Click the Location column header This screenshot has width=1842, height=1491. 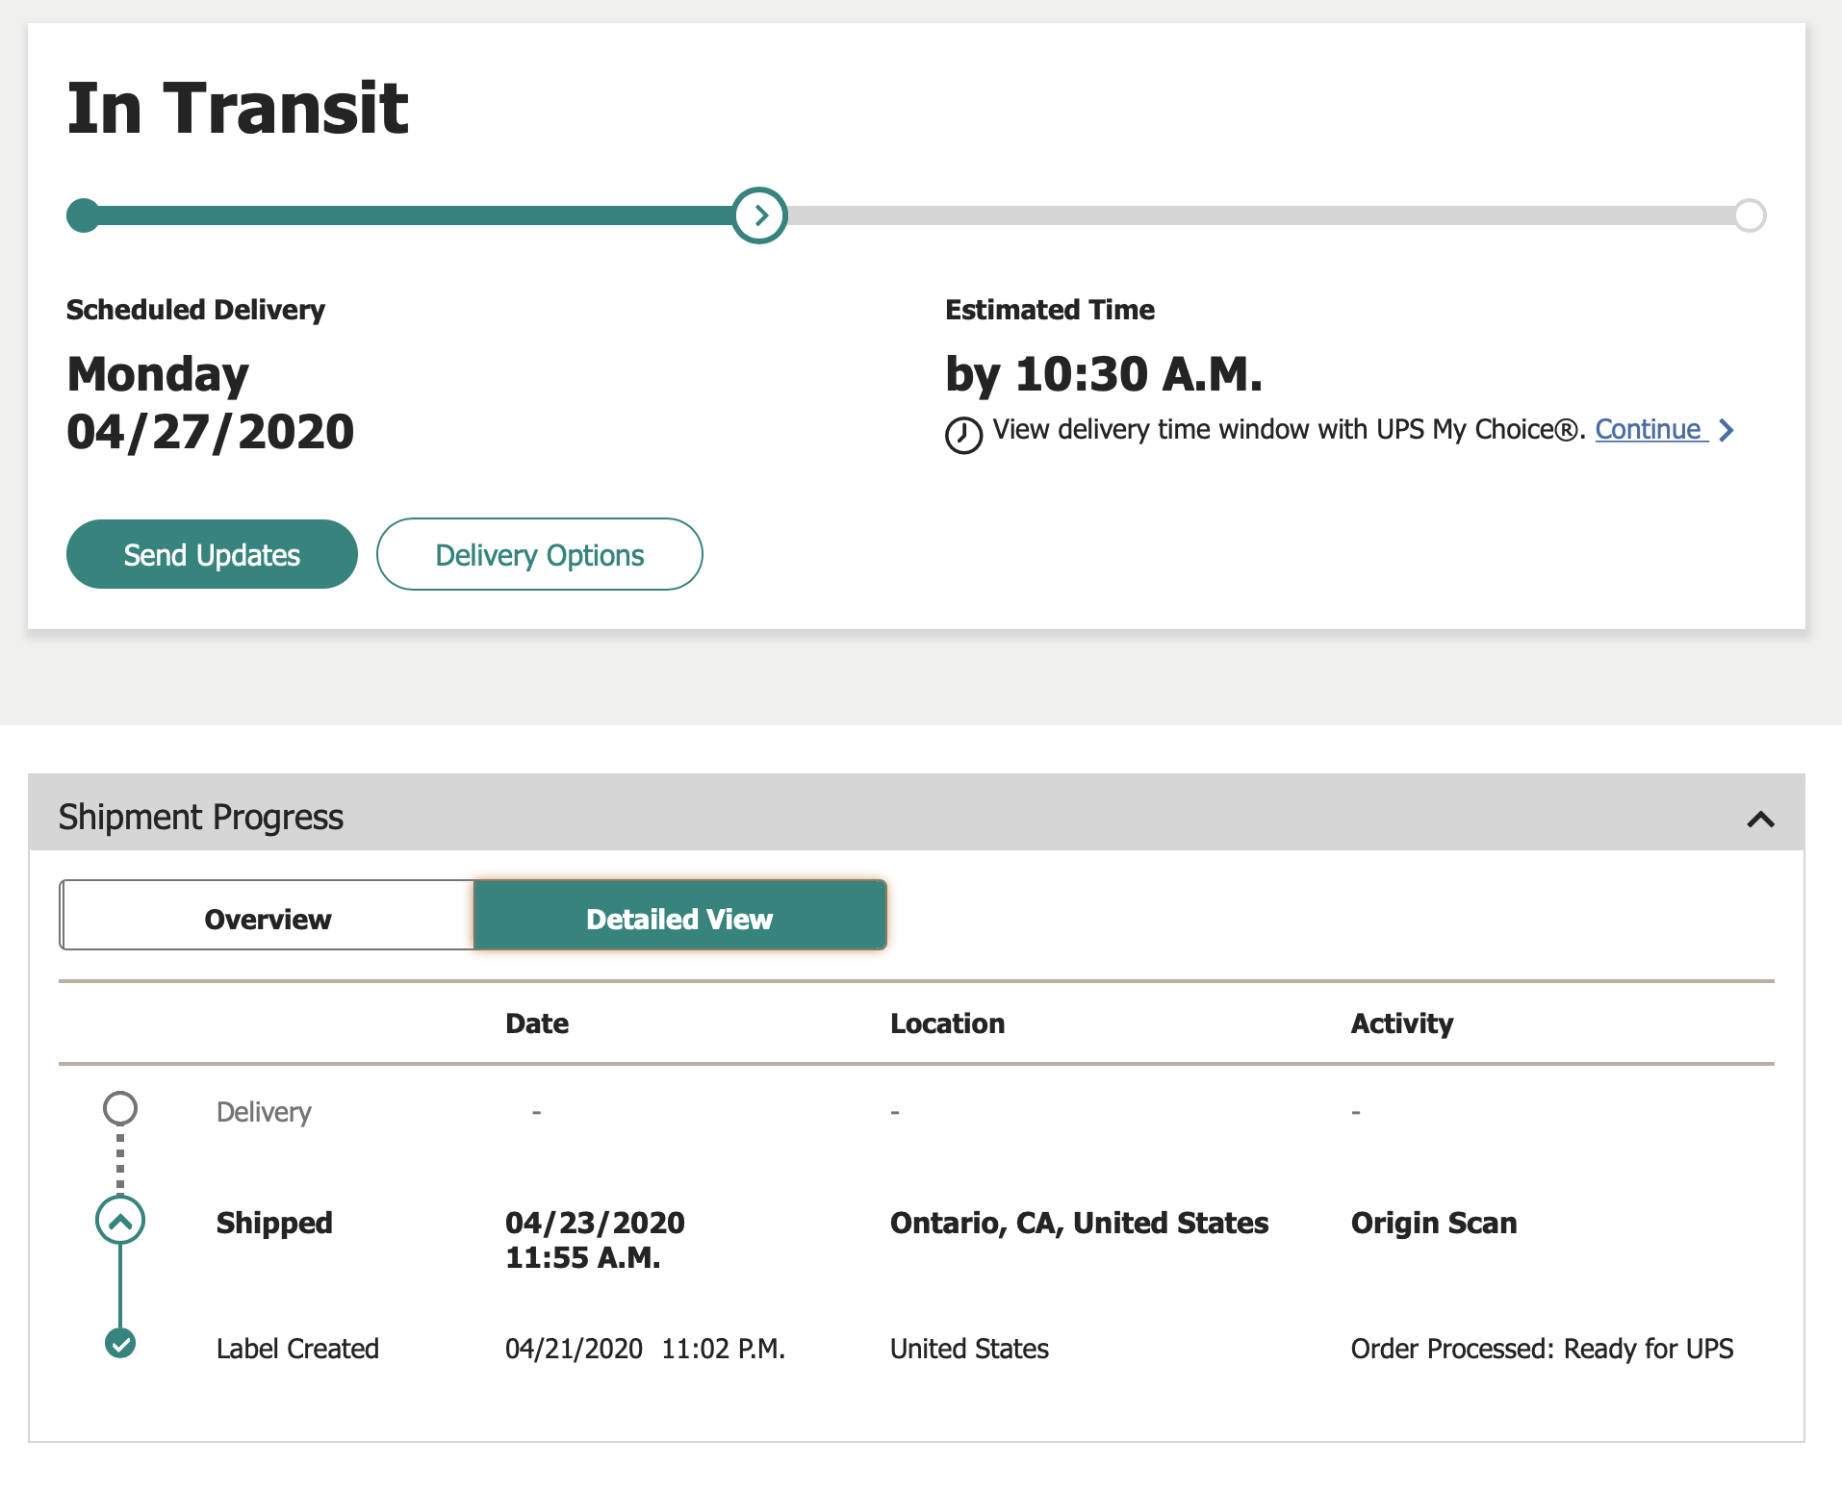(x=947, y=1023)
